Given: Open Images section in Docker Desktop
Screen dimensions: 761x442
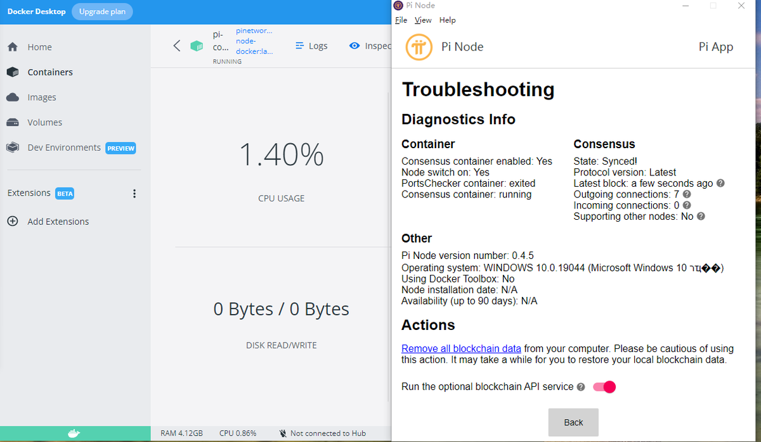Looking at the screenshot, I should [41, 98].
